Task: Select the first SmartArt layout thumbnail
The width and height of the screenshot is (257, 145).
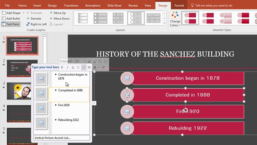Action: 83,18
